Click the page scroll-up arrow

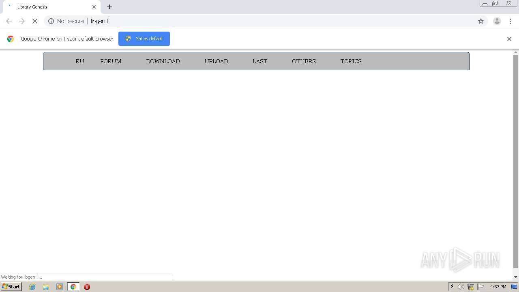tap(516, 52)
